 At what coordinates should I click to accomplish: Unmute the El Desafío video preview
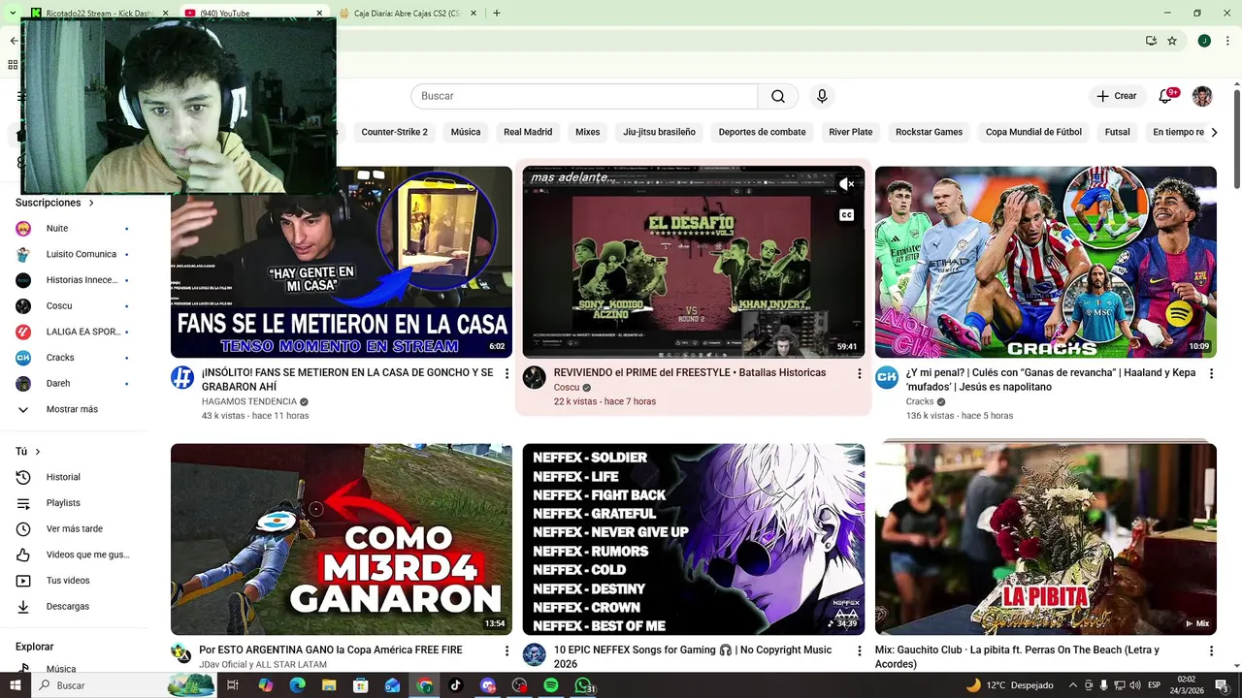(x=846, y=184)
